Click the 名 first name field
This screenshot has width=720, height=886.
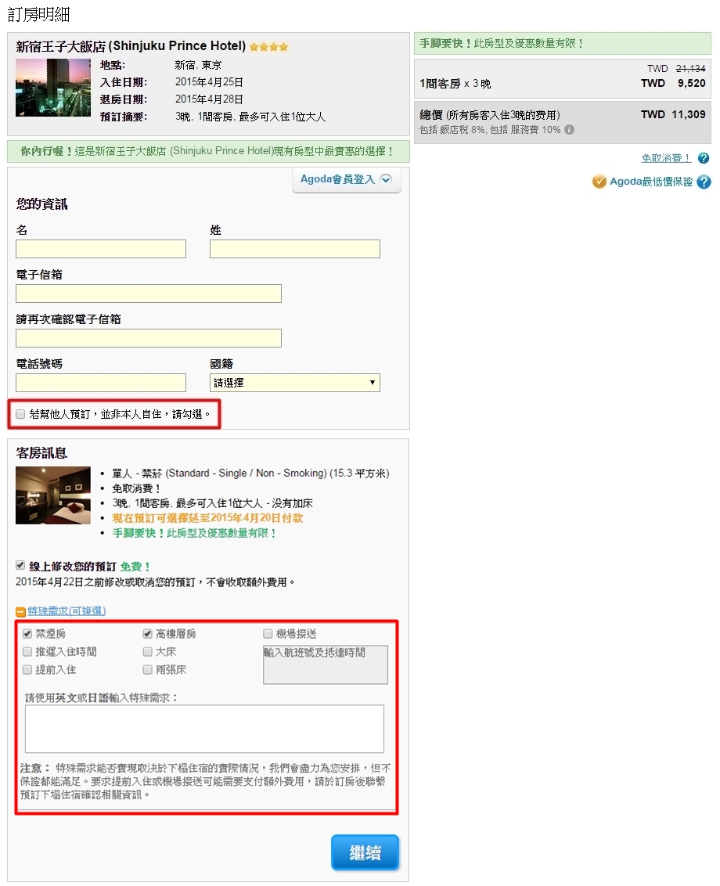point(101,249)
